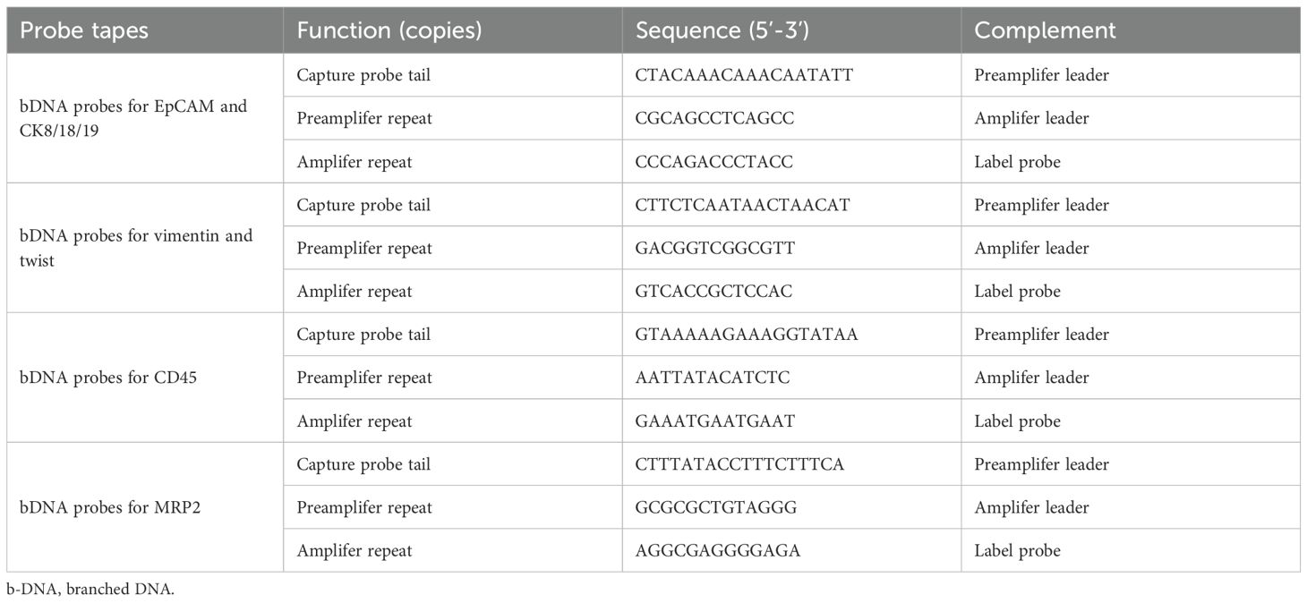Viewport: 1307px width, 603px height.
Task: Click sequence AGGCGAGGGGAGA
Action: tap(718, 551)
